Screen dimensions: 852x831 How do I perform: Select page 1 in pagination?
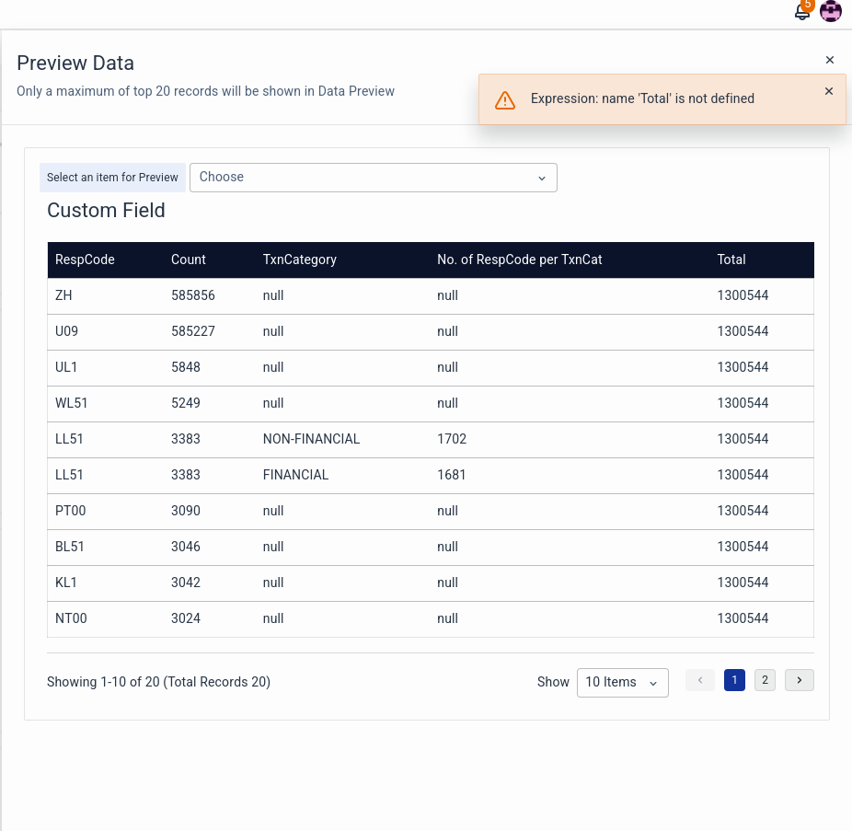pos(734,680)
